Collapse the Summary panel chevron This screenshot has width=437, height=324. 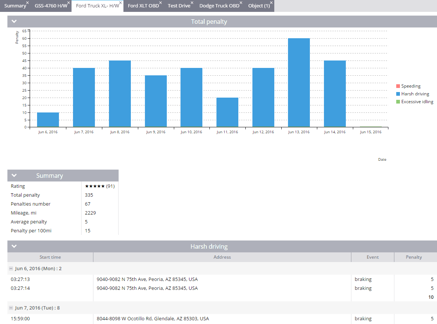[14, 176]
